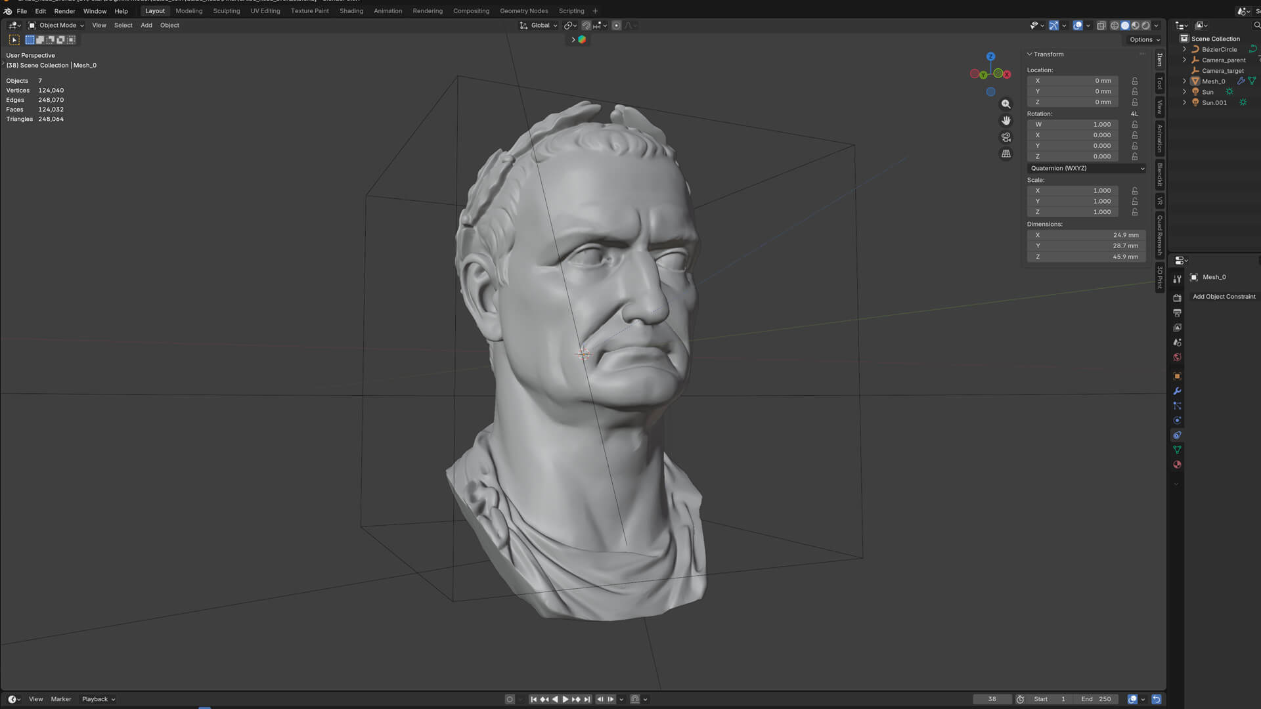This screenshot has height=709, width=1261.
Task: Open the 3D Print sidebar tab
Action: [x=1160, y=278]
